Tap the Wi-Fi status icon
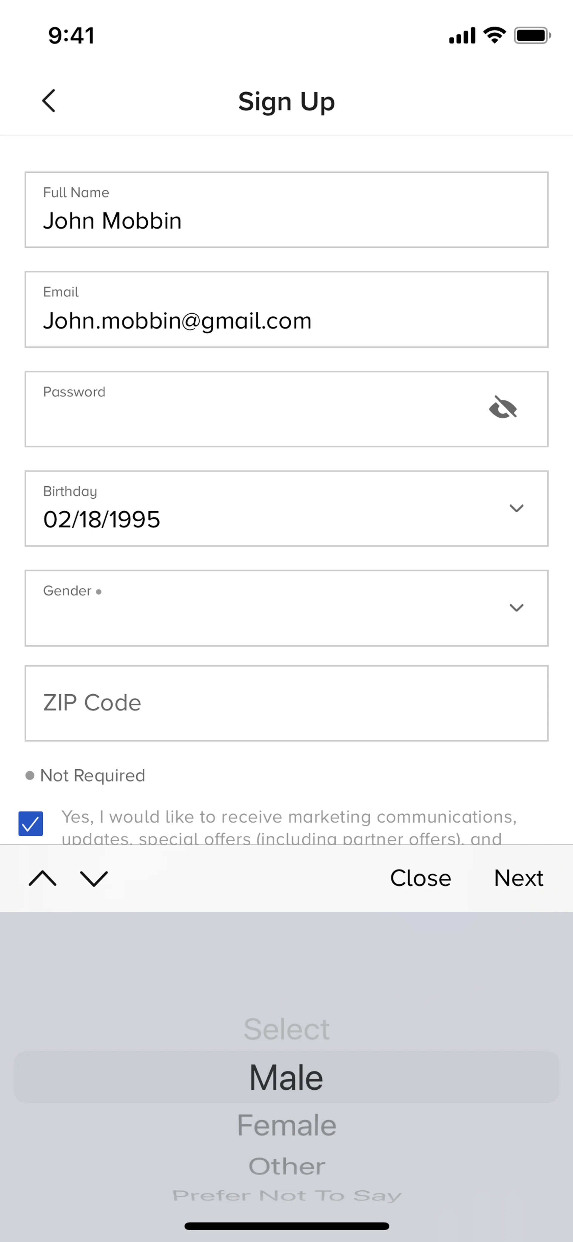The width and height of the screenshot is (573, 1242). point(495,35)
